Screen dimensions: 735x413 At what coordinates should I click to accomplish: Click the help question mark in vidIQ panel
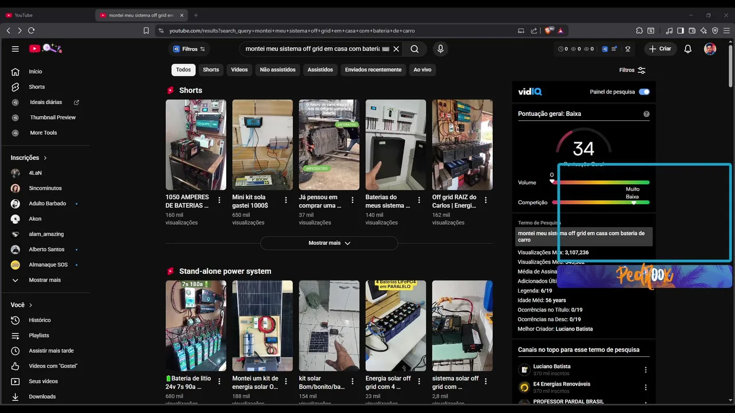click(x=647, y=114)
